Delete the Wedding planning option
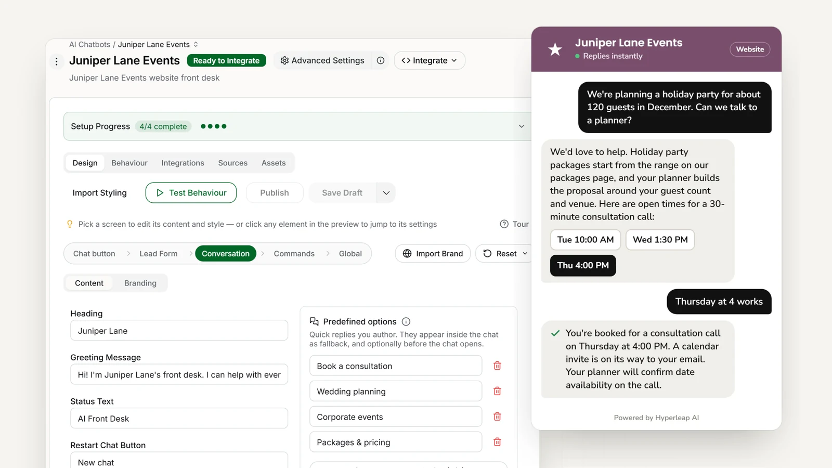 (497, 391)
